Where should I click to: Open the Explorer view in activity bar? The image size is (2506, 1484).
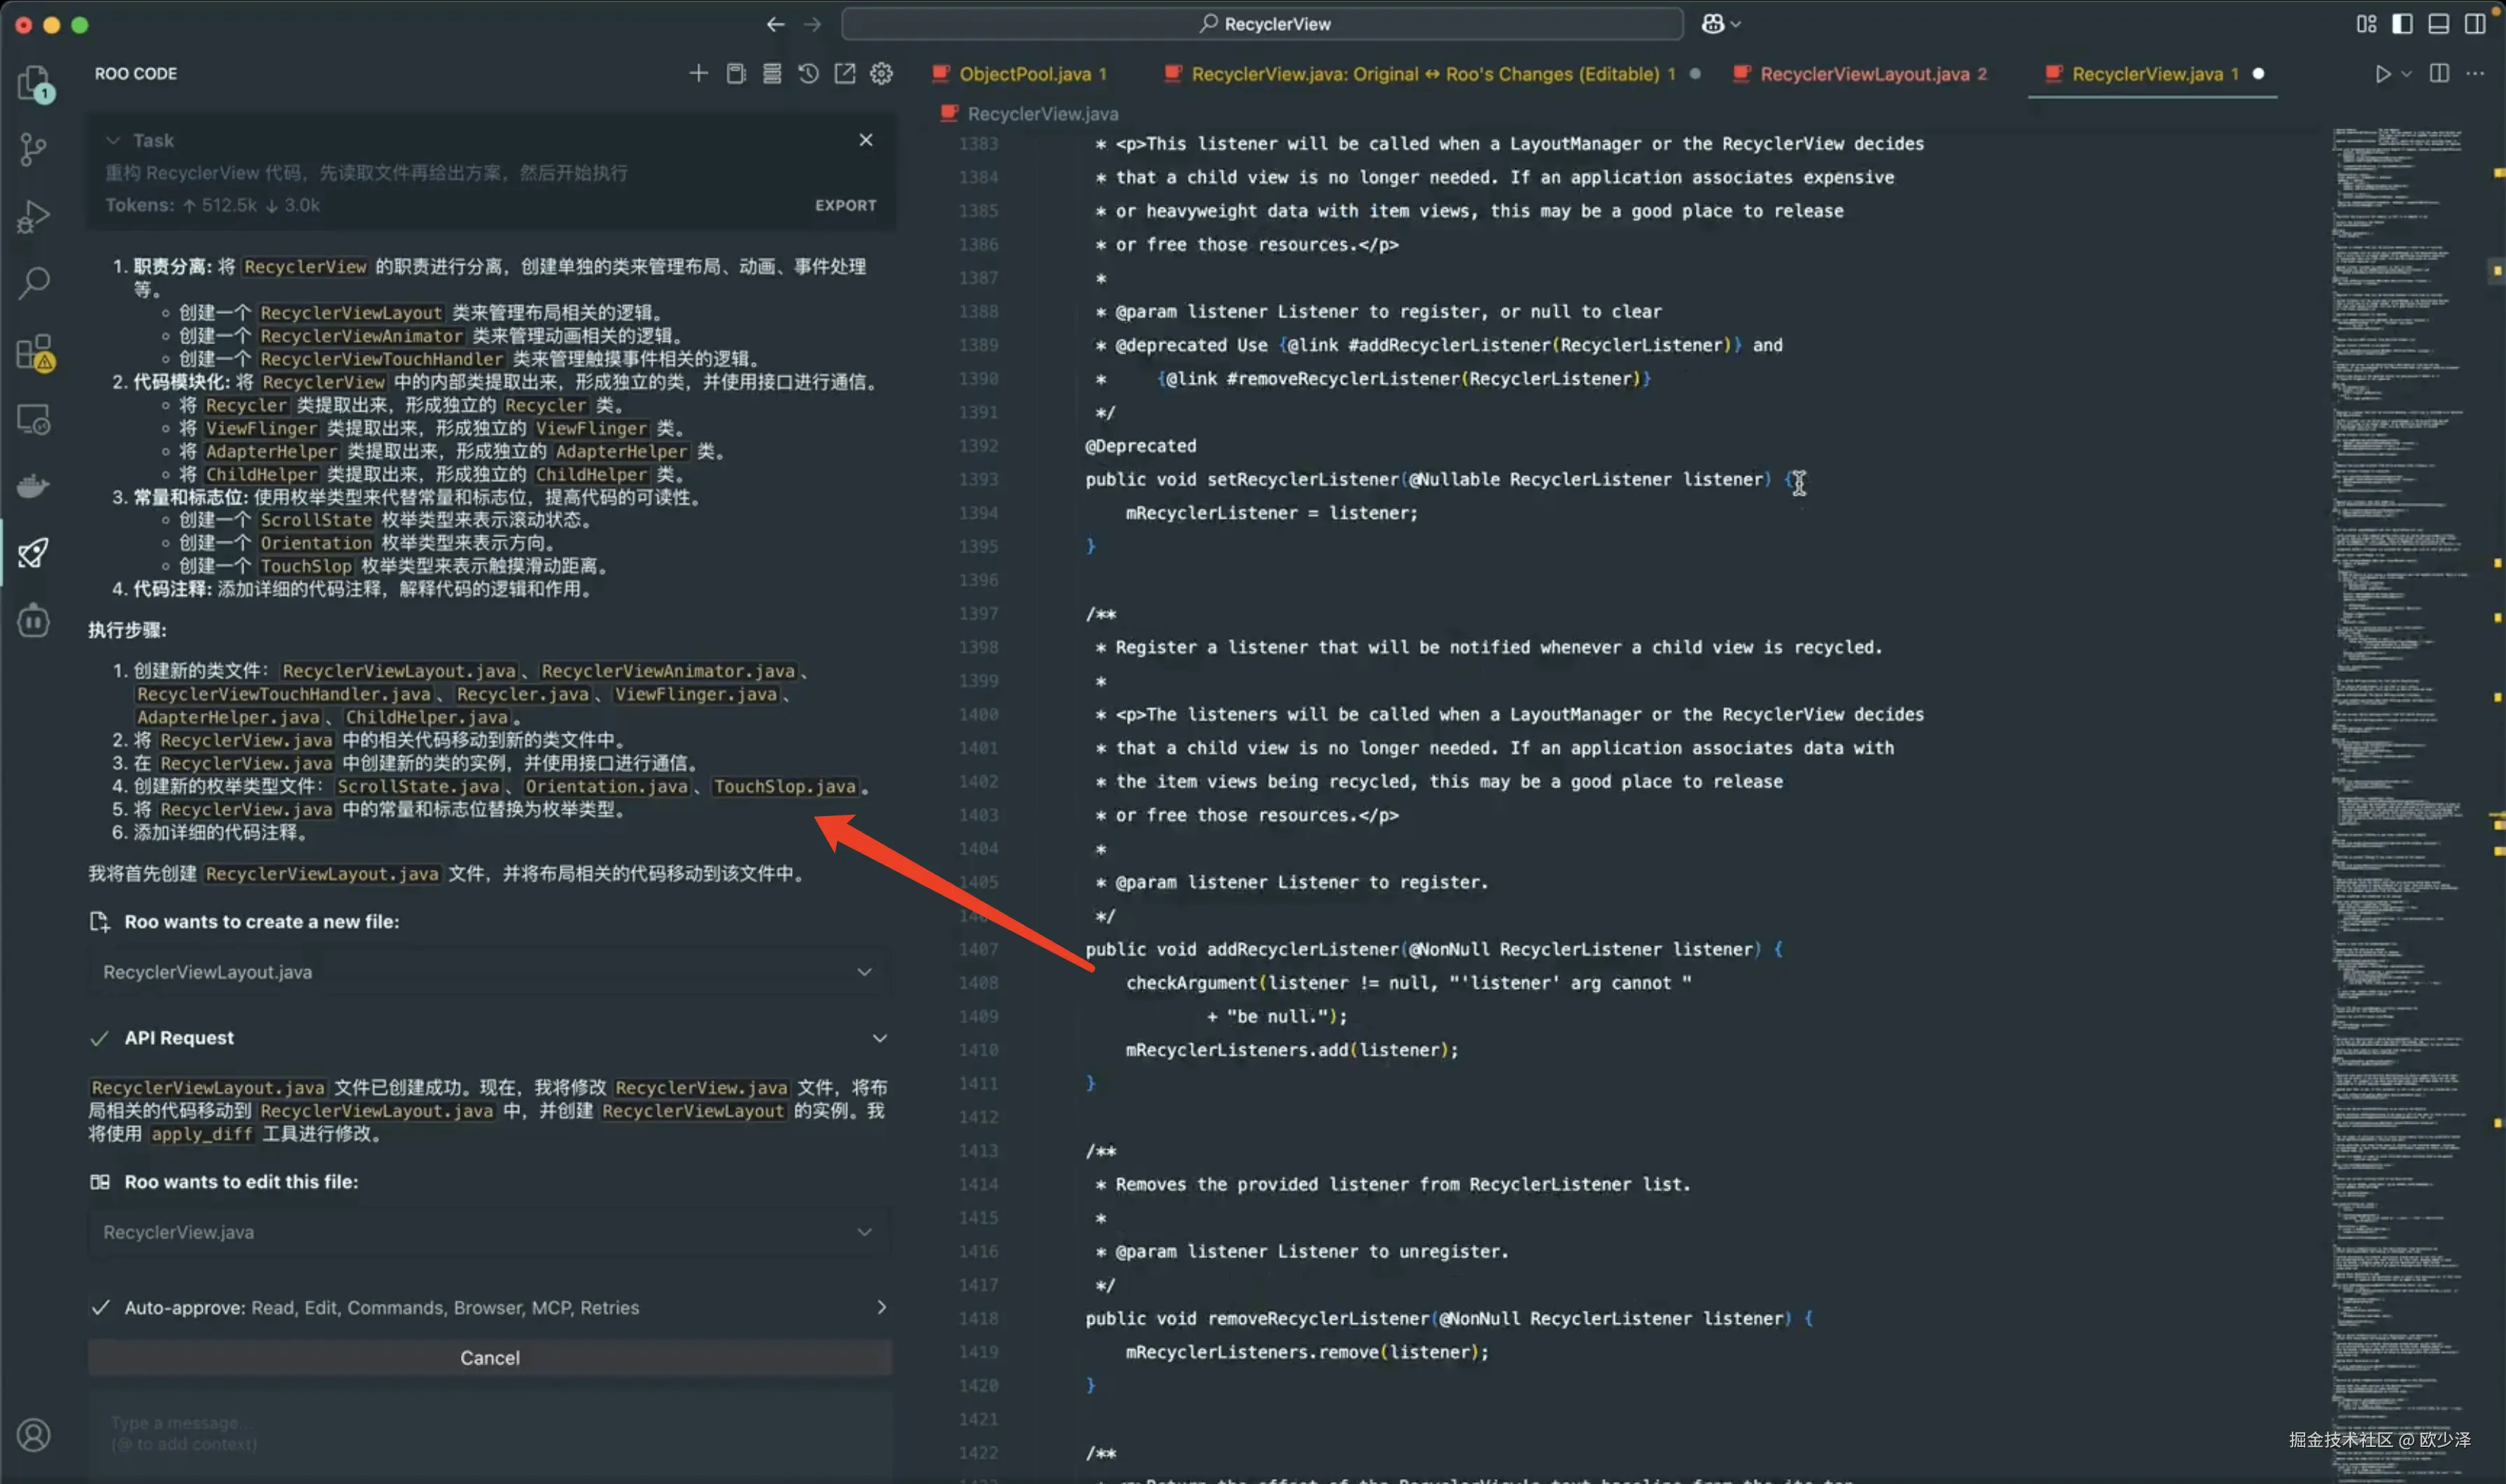point(34,83)
